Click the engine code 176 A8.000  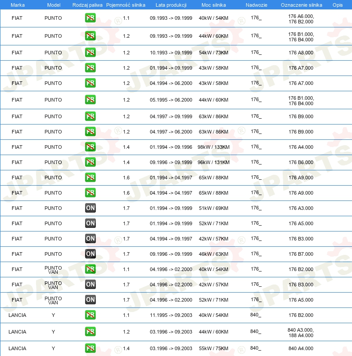(301, 53)
